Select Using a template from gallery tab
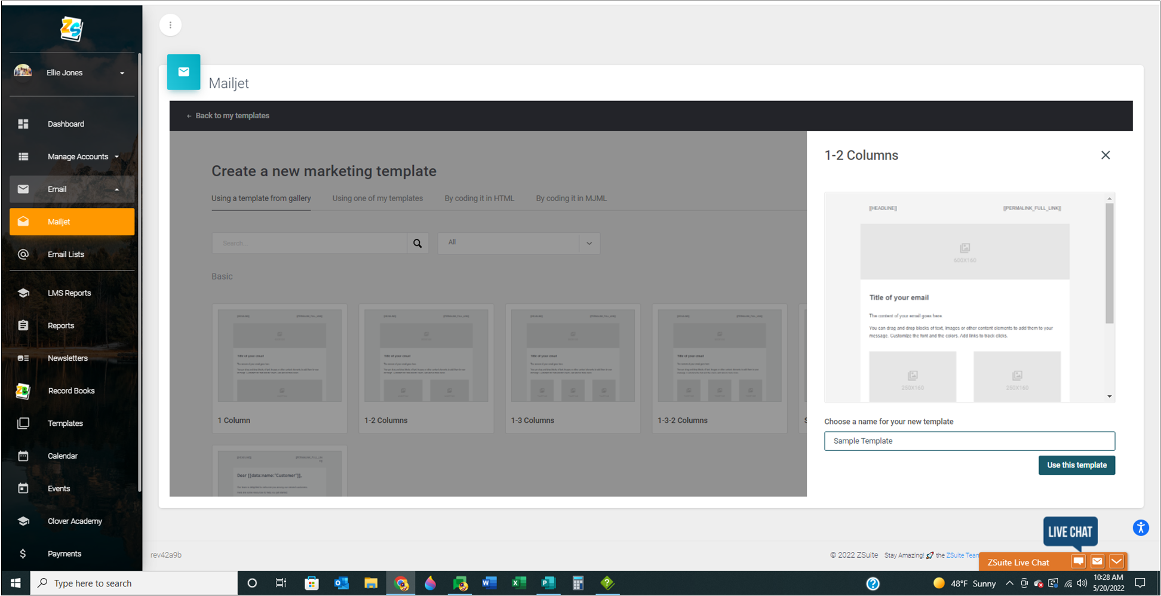This screenshot has height=596, width=1161. pos(261,198)
